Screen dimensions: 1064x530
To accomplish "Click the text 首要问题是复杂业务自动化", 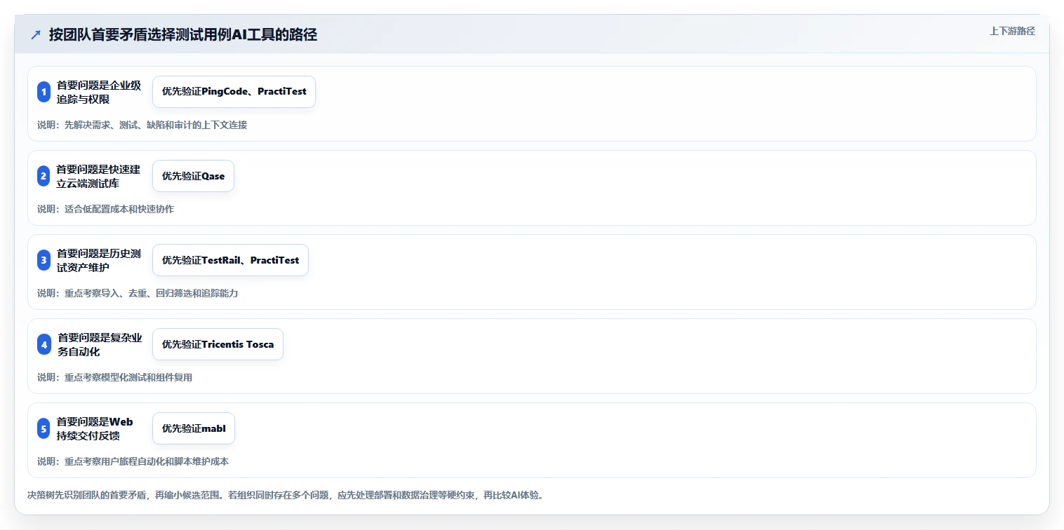I will (100, 344).
